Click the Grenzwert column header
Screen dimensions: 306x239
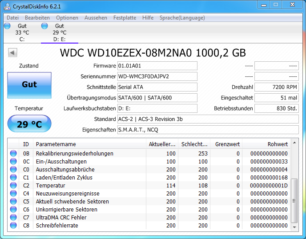pos(226,144)
